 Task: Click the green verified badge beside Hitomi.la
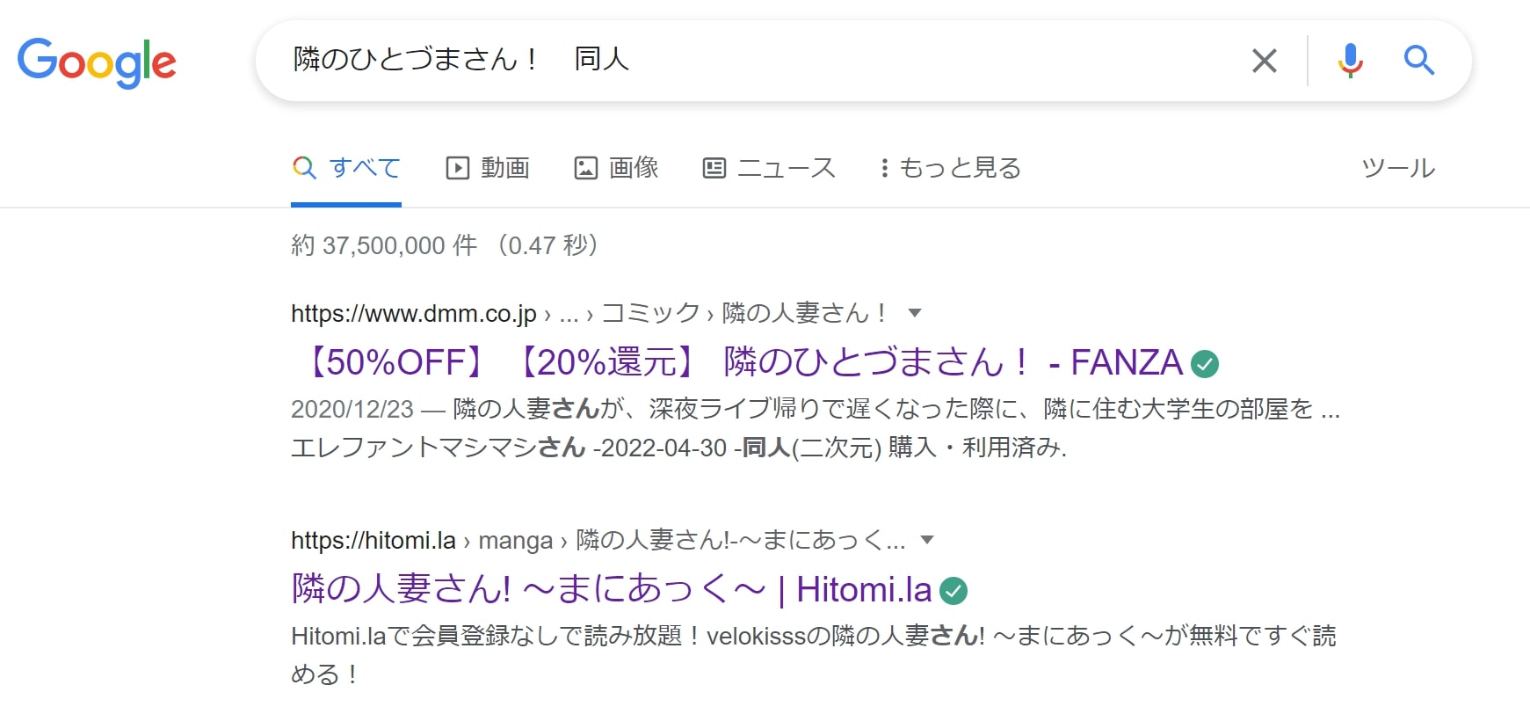click(954, 590)
